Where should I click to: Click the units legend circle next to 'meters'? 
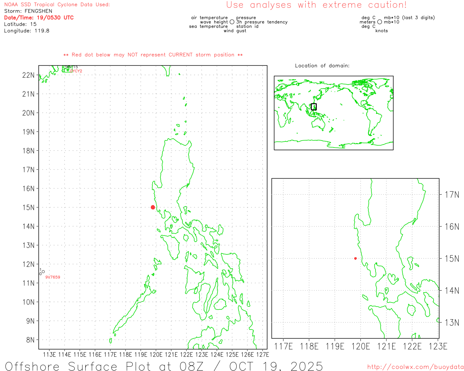[x=380, y=22]
